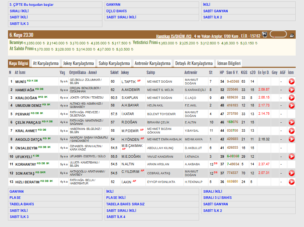Click horse name KRALDOĞAN
The width and height of the screenshot is (304, 227).
point(26,98)
